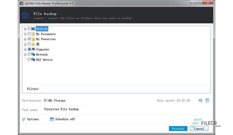Click the Options gear icon
This screenshot has width=233, height=135.
tap(24, 119)
